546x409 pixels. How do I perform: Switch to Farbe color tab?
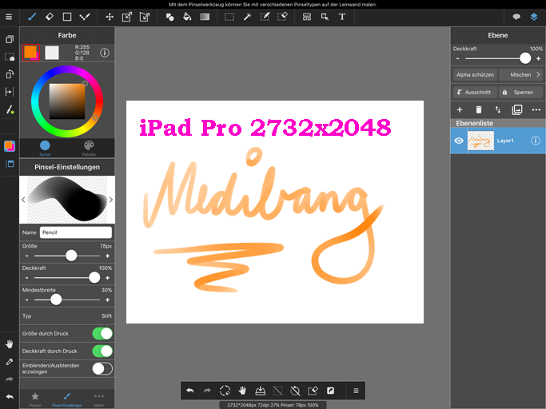[45, 149]
